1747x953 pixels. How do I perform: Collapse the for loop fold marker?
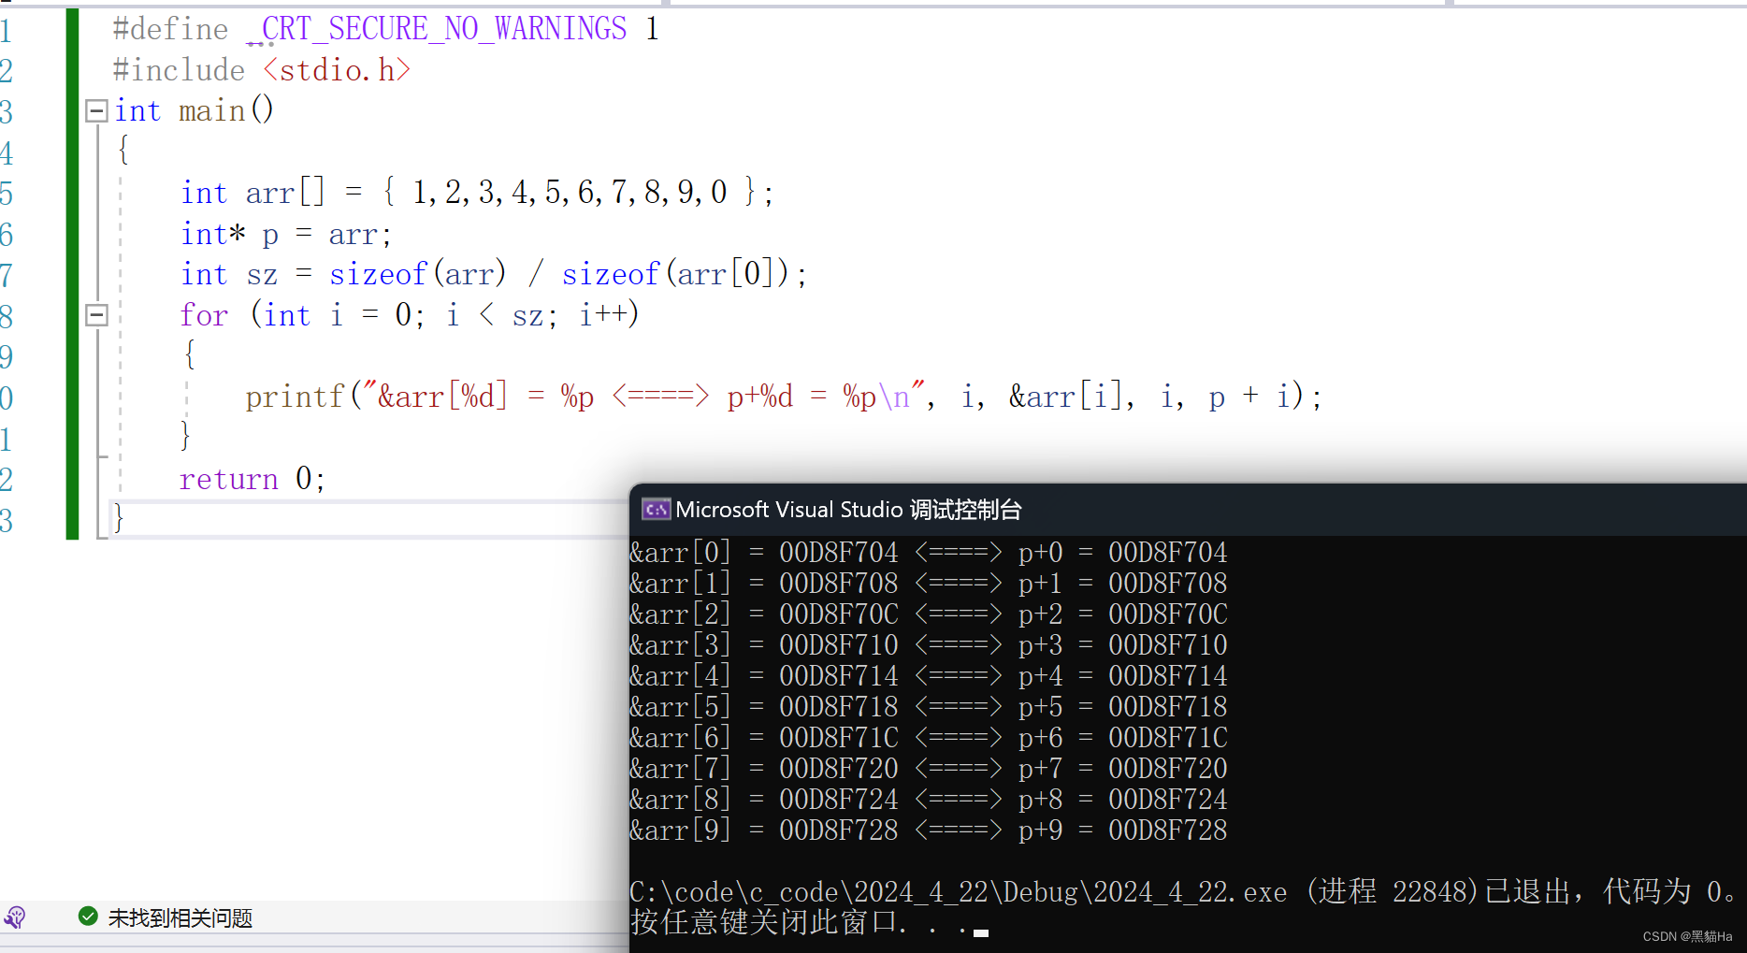[x=96, y=315]
